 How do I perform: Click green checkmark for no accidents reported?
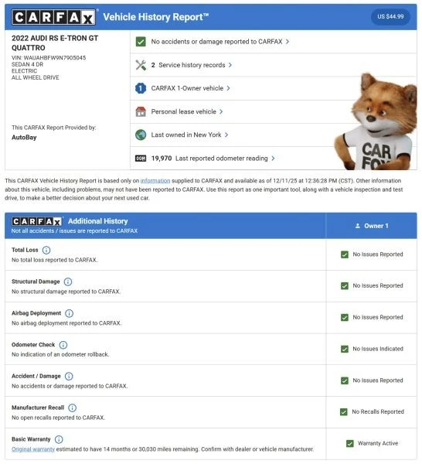point(141,42)
